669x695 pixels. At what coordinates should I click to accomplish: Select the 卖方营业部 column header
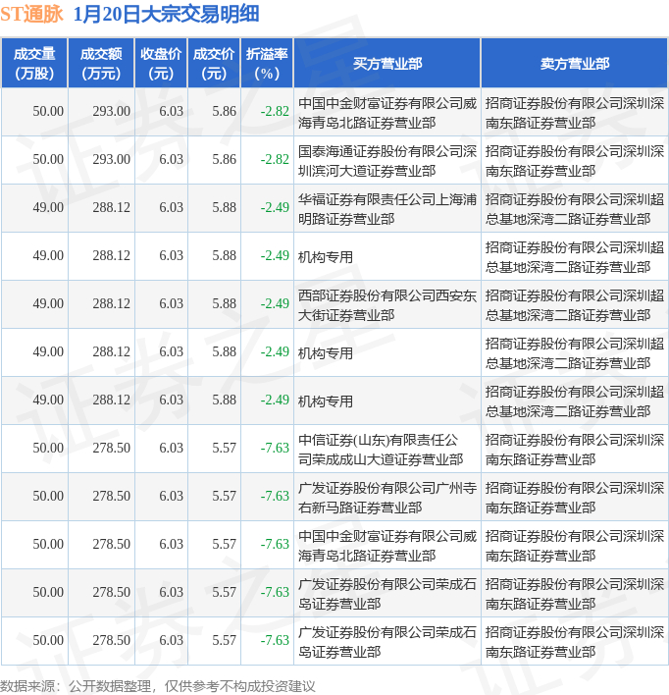[575, 64]
